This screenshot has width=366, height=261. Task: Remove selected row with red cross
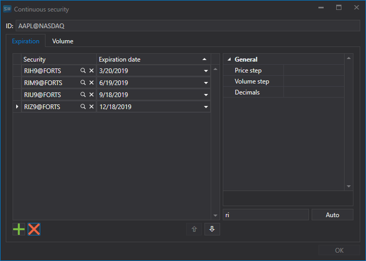[34, 229]
